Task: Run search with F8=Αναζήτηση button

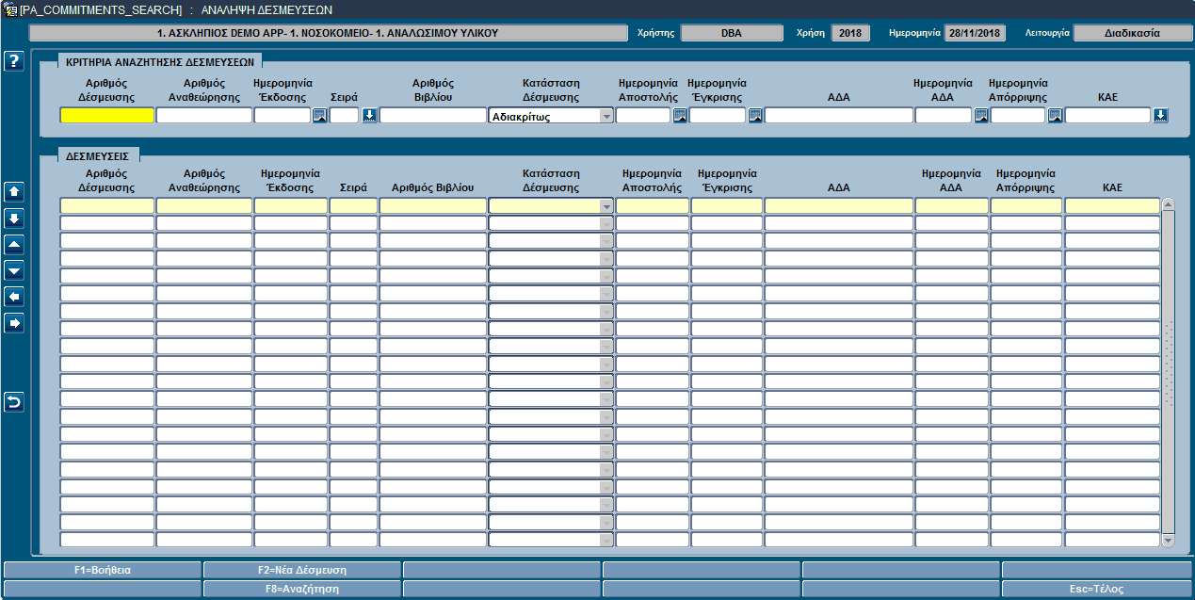Action: [x=301, y=589]
